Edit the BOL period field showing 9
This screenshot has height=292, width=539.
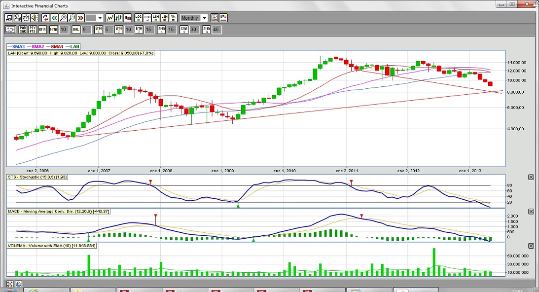pyautogui.click(x=86, y=30)
